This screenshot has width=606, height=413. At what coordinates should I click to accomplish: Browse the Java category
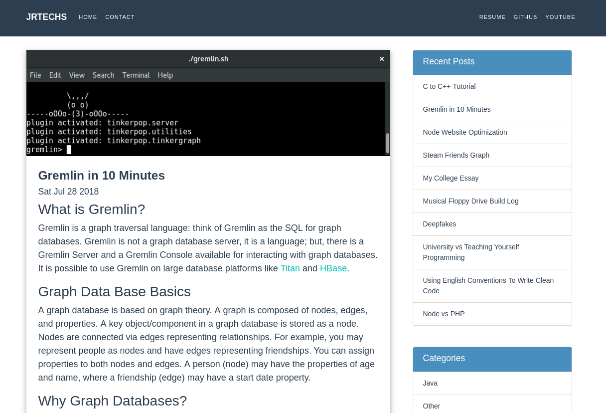[x=430, y=383]
